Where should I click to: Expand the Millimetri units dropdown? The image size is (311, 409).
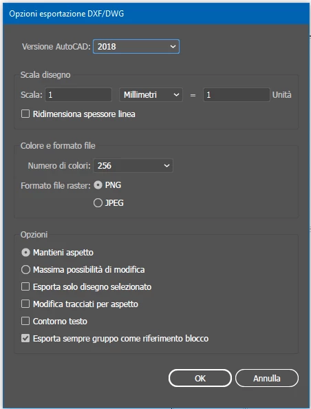[x=151, y=95]
